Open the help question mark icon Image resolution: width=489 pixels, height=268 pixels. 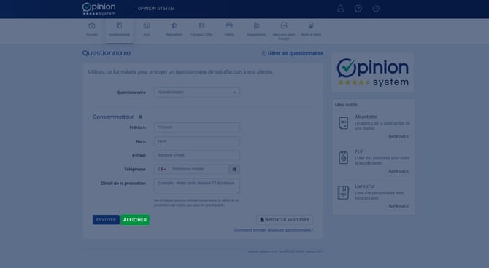pos(358,9)
